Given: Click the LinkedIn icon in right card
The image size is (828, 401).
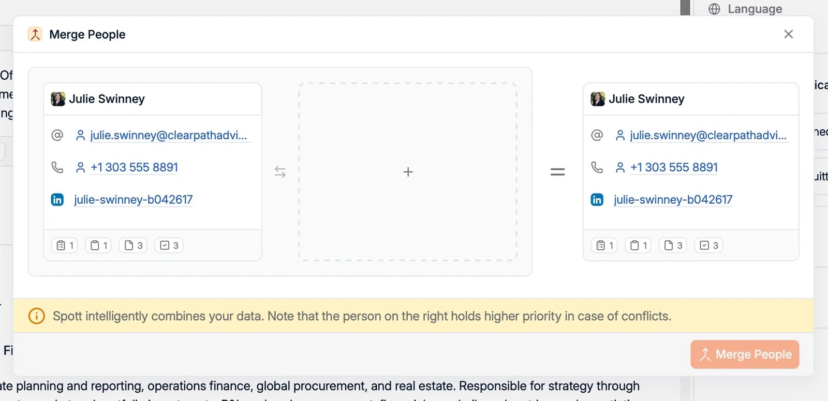Looking at the screenshot, I should [x=597, y=199].
